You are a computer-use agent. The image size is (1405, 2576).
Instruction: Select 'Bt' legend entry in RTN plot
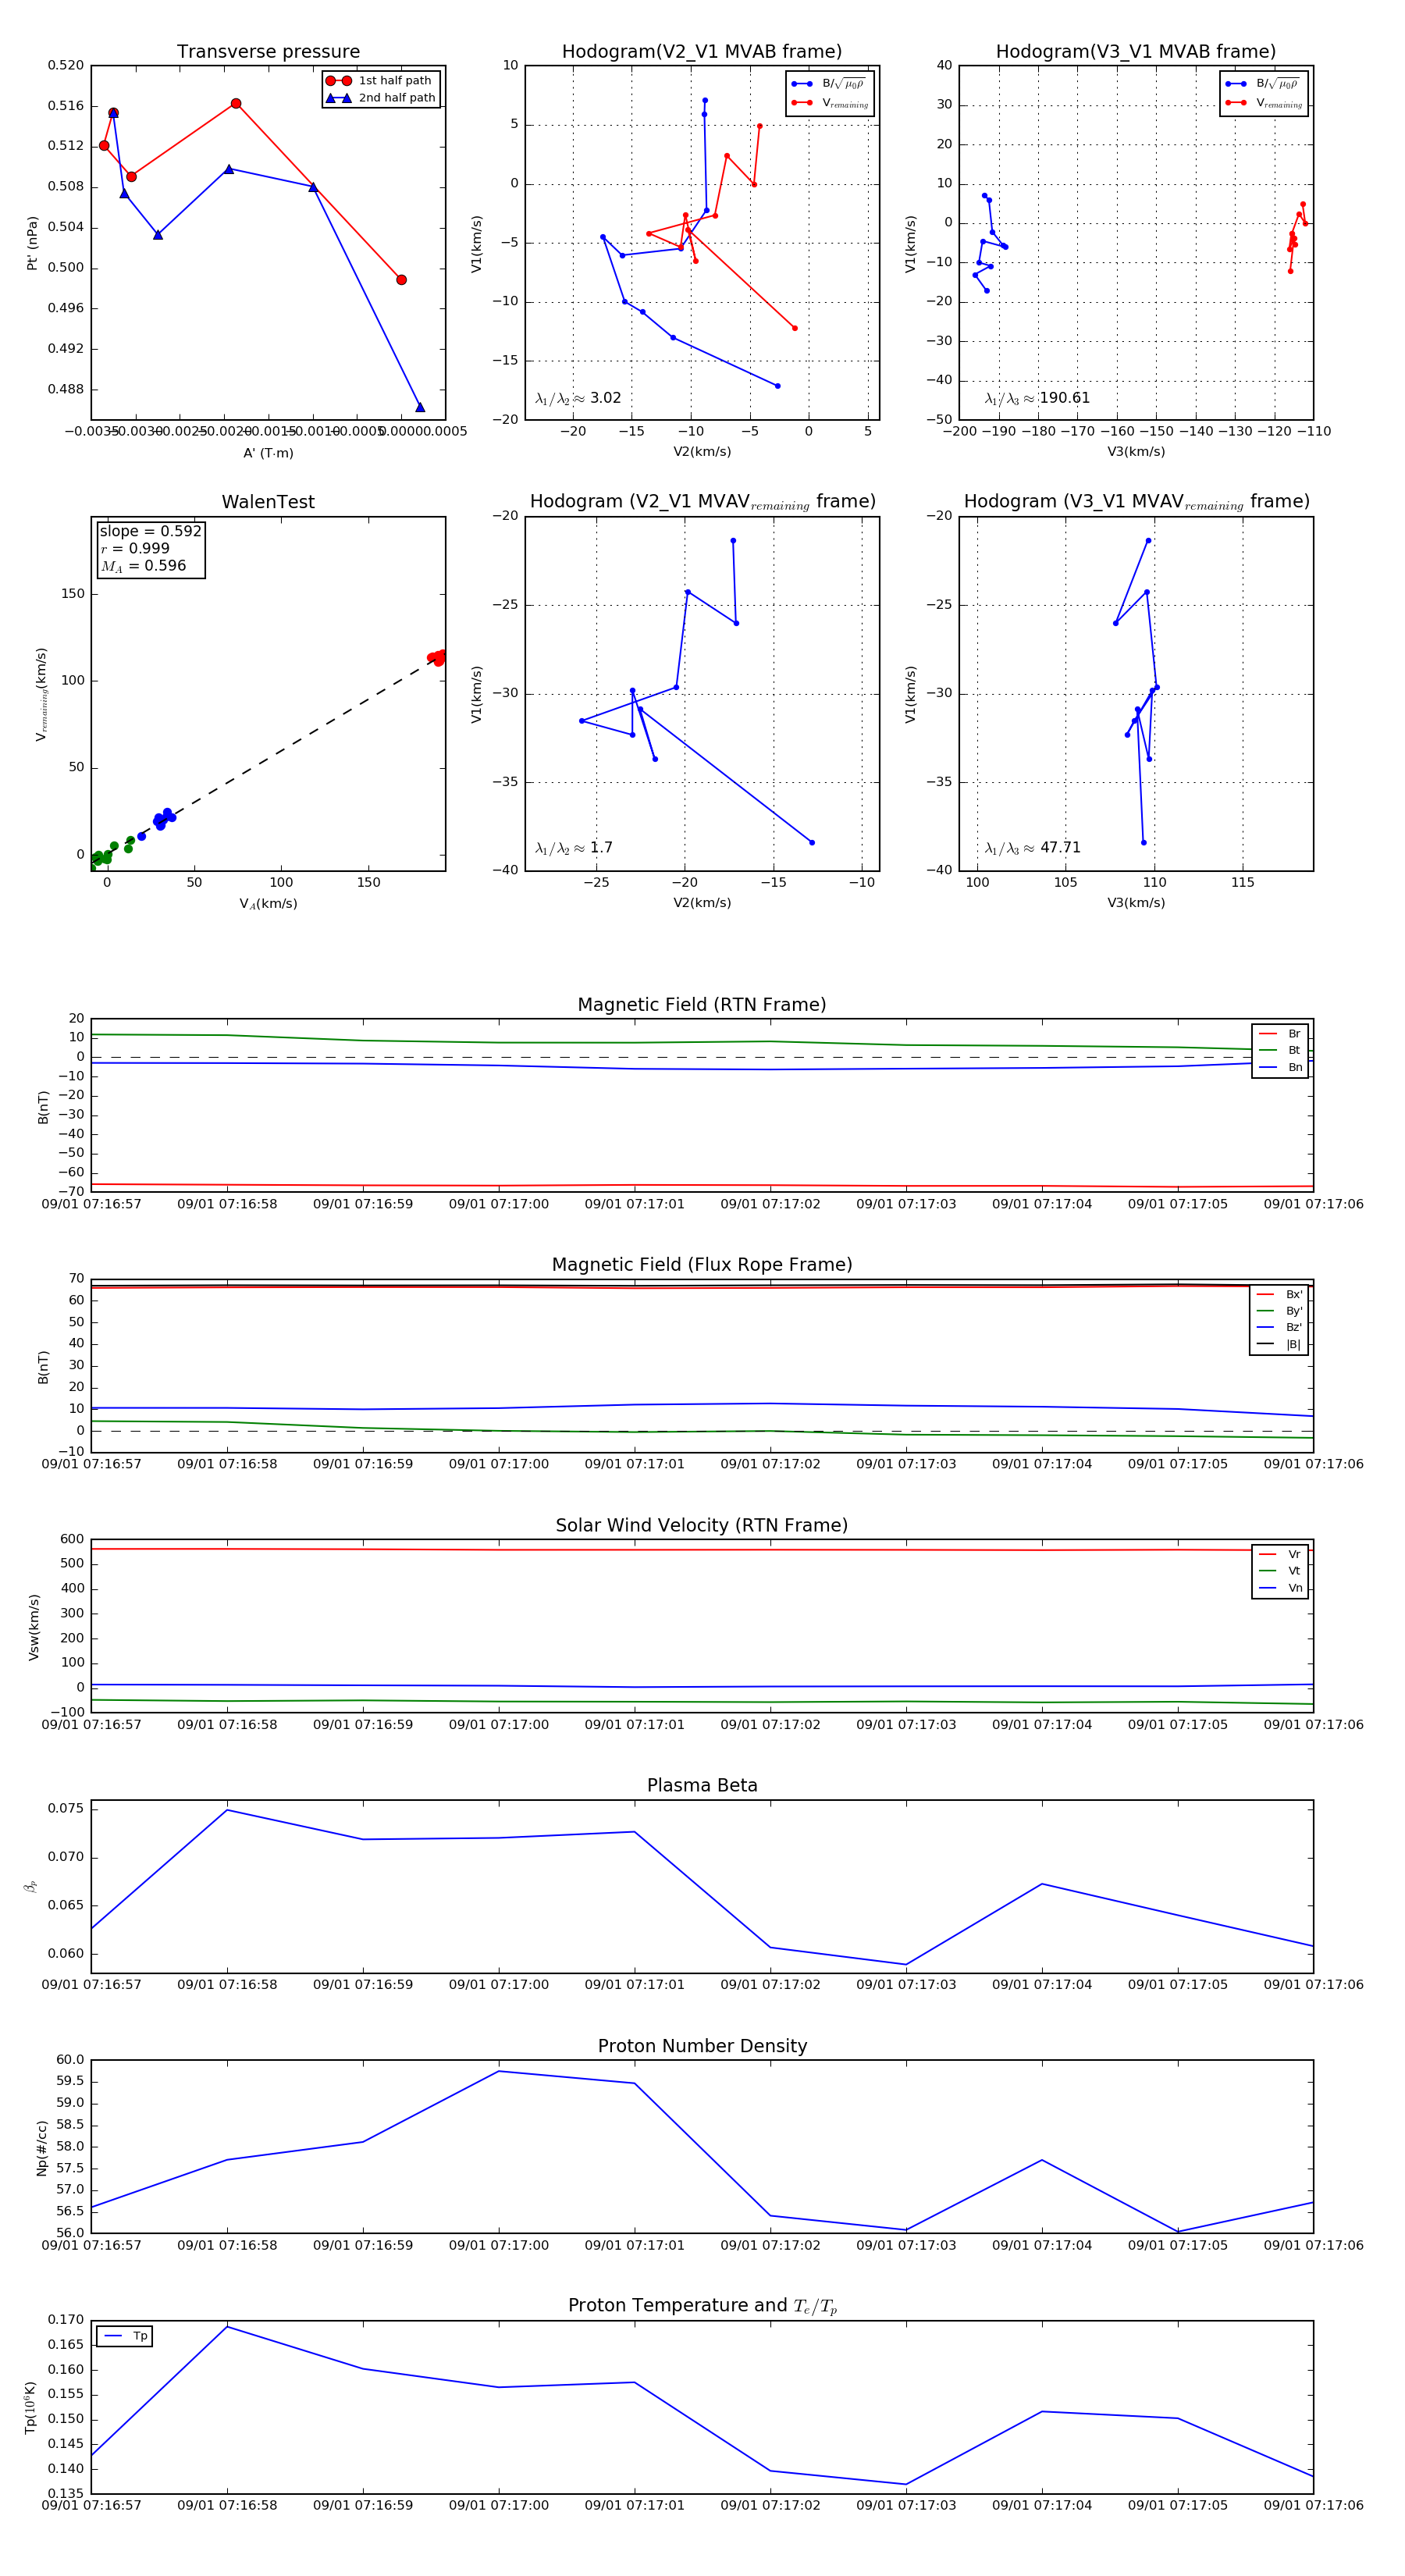1280,1050
